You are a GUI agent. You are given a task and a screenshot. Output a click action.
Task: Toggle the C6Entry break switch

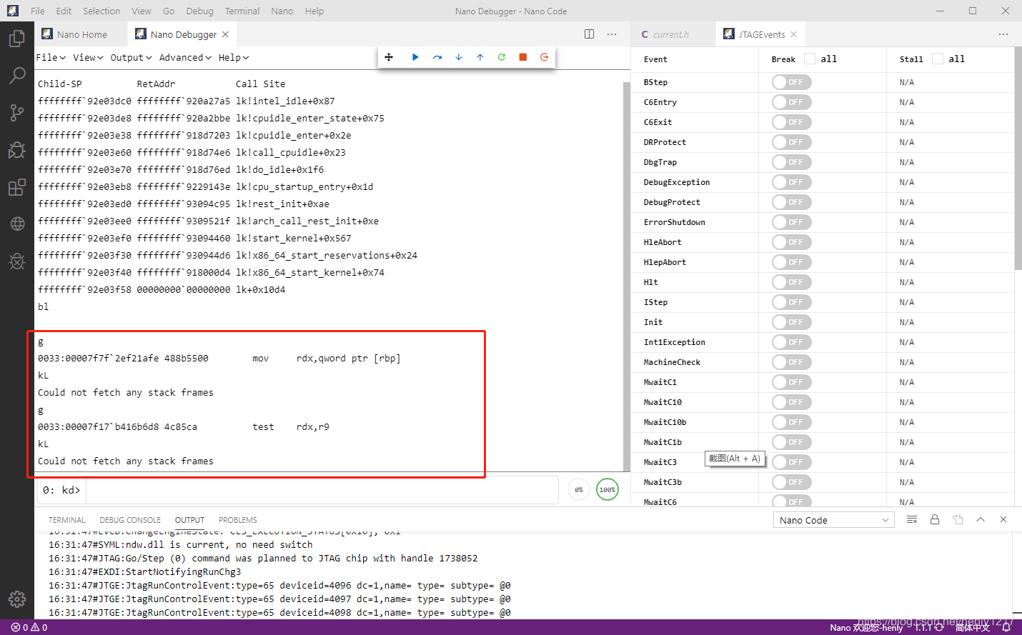point(791,102)
